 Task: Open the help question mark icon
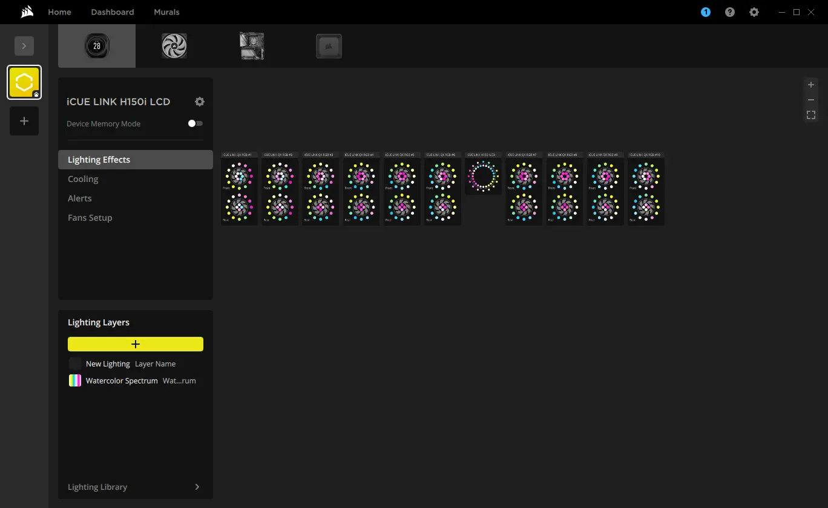click(x=730, y=12)
